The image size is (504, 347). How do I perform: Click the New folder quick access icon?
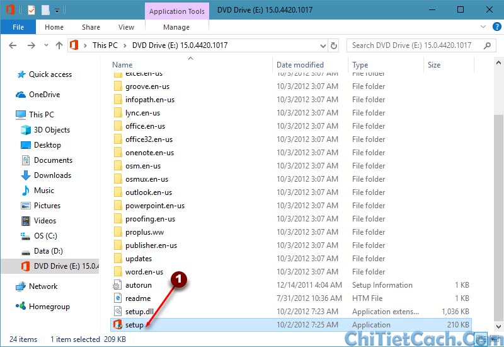pos(45,10)
